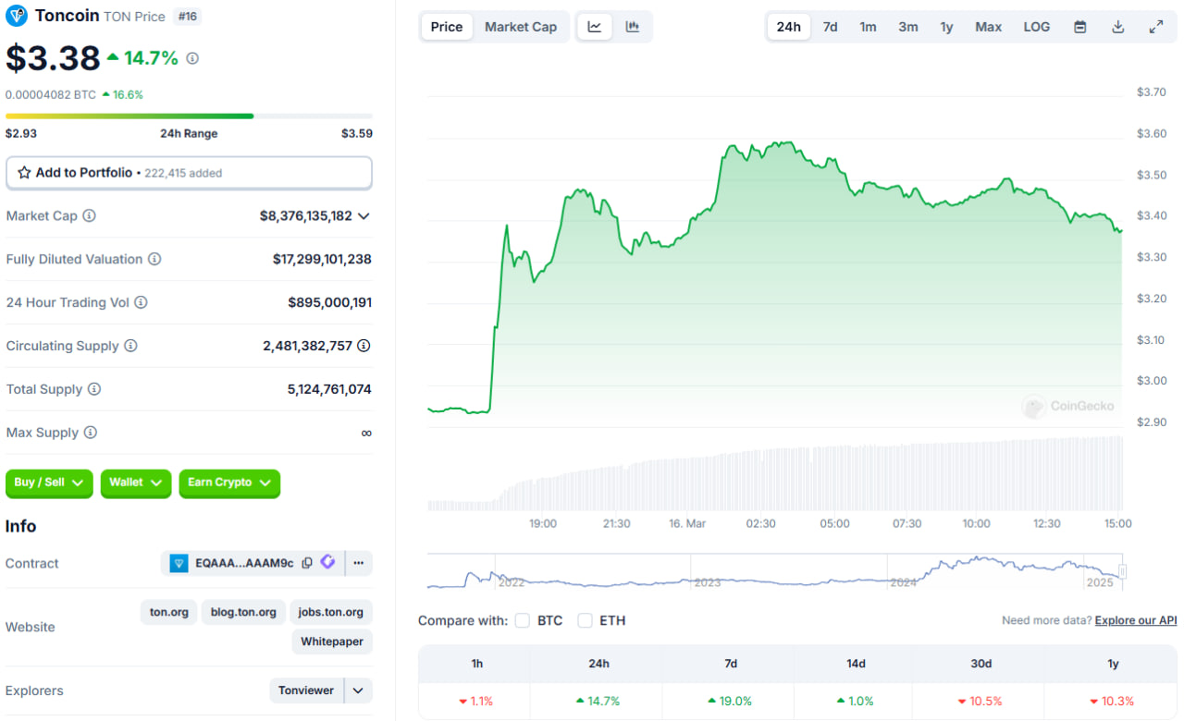Switch to line chart view icon
The image size is (1184, 721).
595,27
